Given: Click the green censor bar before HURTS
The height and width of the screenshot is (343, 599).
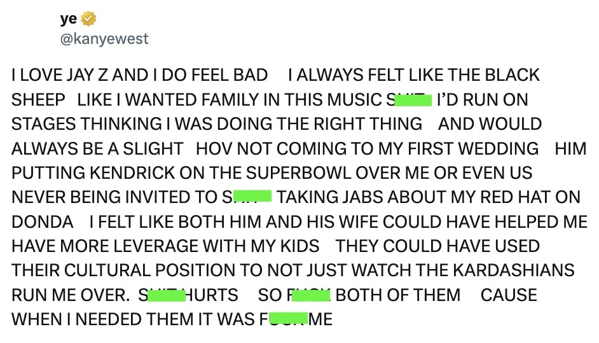Looking at the screenshot, I should click(165, 295).
